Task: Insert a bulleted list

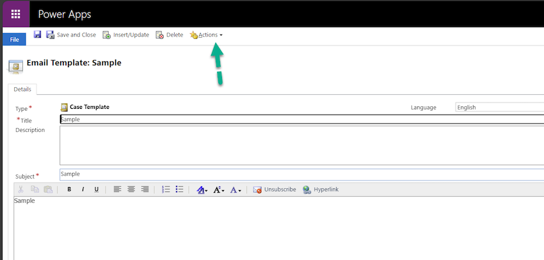Action: click(179, 190)
